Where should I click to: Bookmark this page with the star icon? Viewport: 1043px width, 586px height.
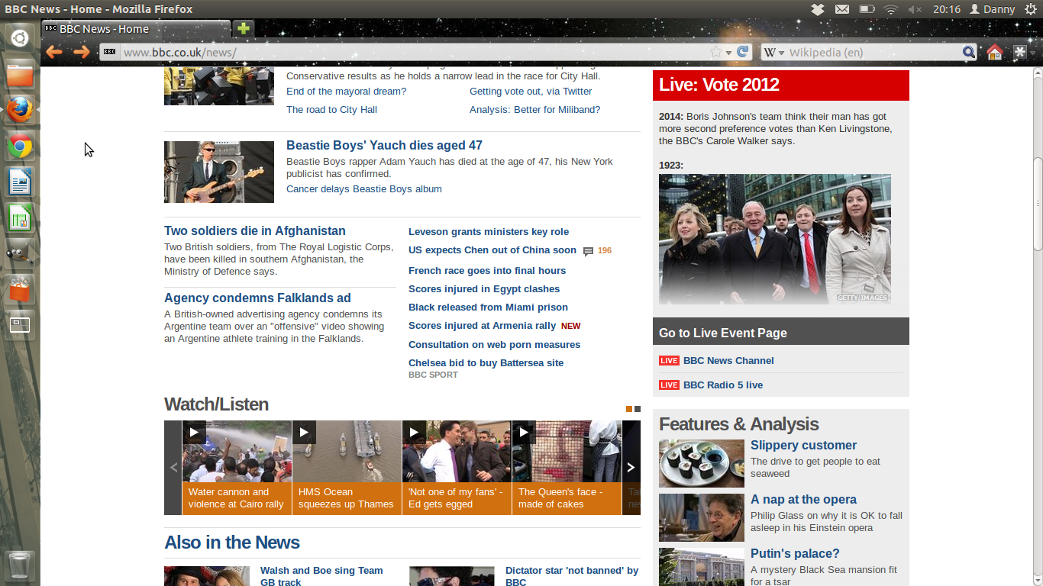click(x=715, y=52)
